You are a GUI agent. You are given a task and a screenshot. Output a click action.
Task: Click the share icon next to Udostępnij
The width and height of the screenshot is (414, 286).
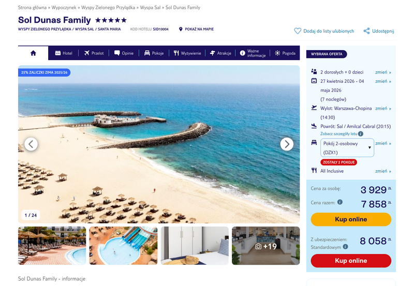point(366,31)
